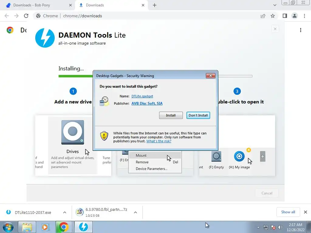The image size is (311, 233).
Task: Click the Drives card in the installer
Action: click(73, 145)
